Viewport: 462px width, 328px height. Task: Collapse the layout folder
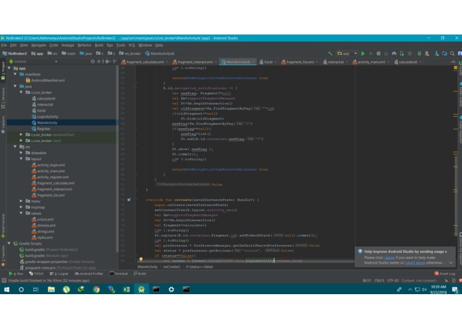(x=21, y=159)
